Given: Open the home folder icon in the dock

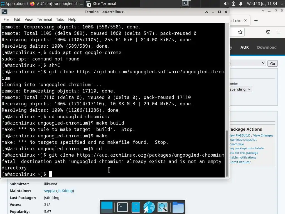Looking at the screenshot, I should [178, 207].
